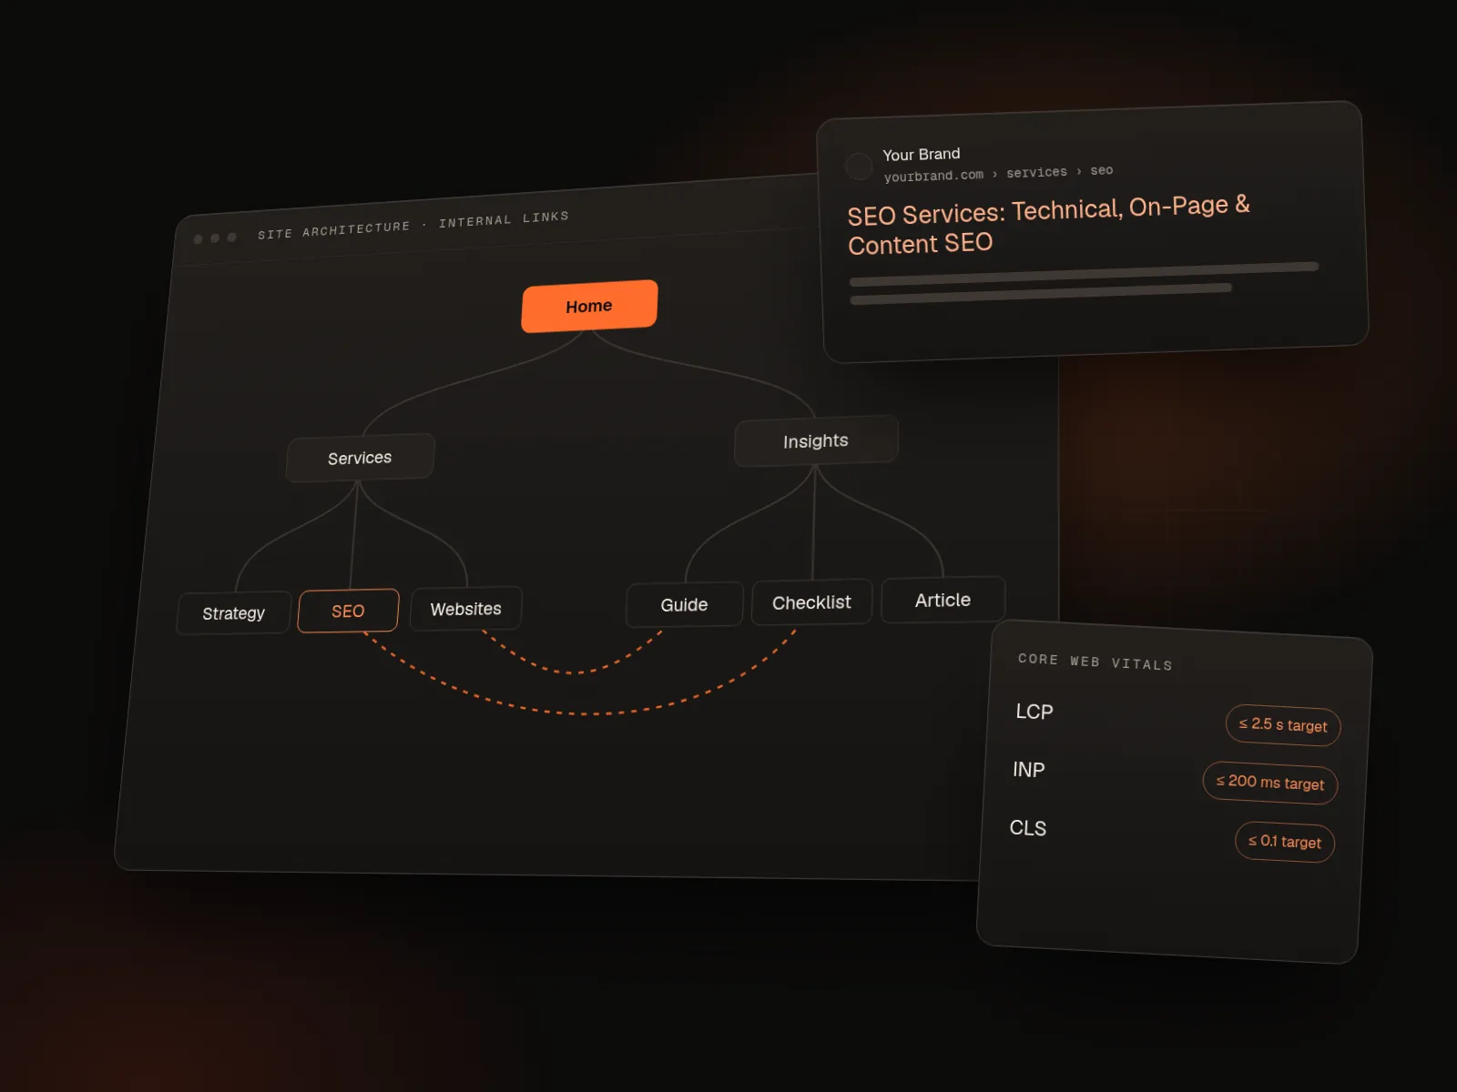Click the LCP metric label

(1034, 712)
